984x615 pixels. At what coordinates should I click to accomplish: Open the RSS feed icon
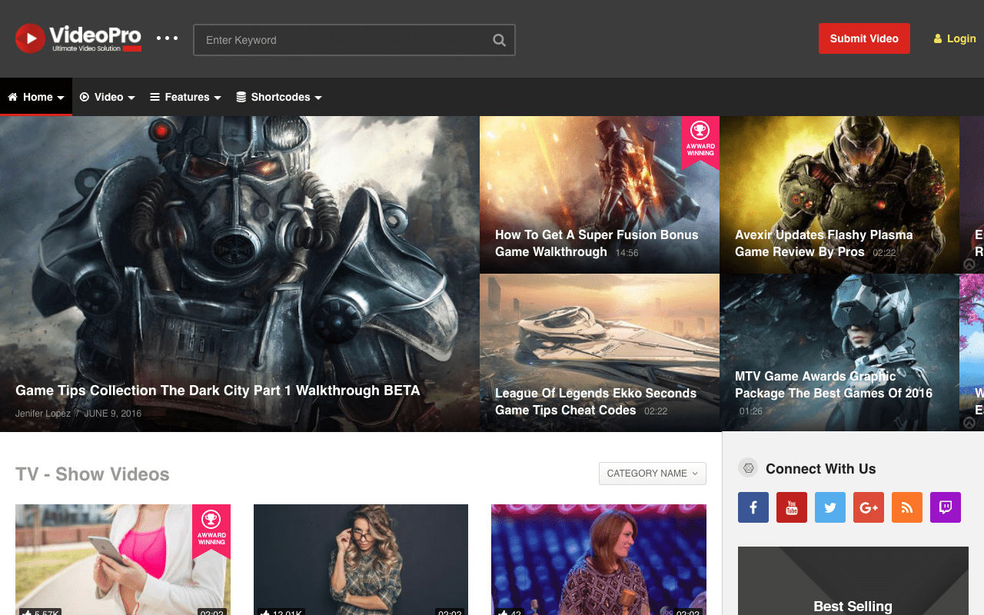coord(907,507)
